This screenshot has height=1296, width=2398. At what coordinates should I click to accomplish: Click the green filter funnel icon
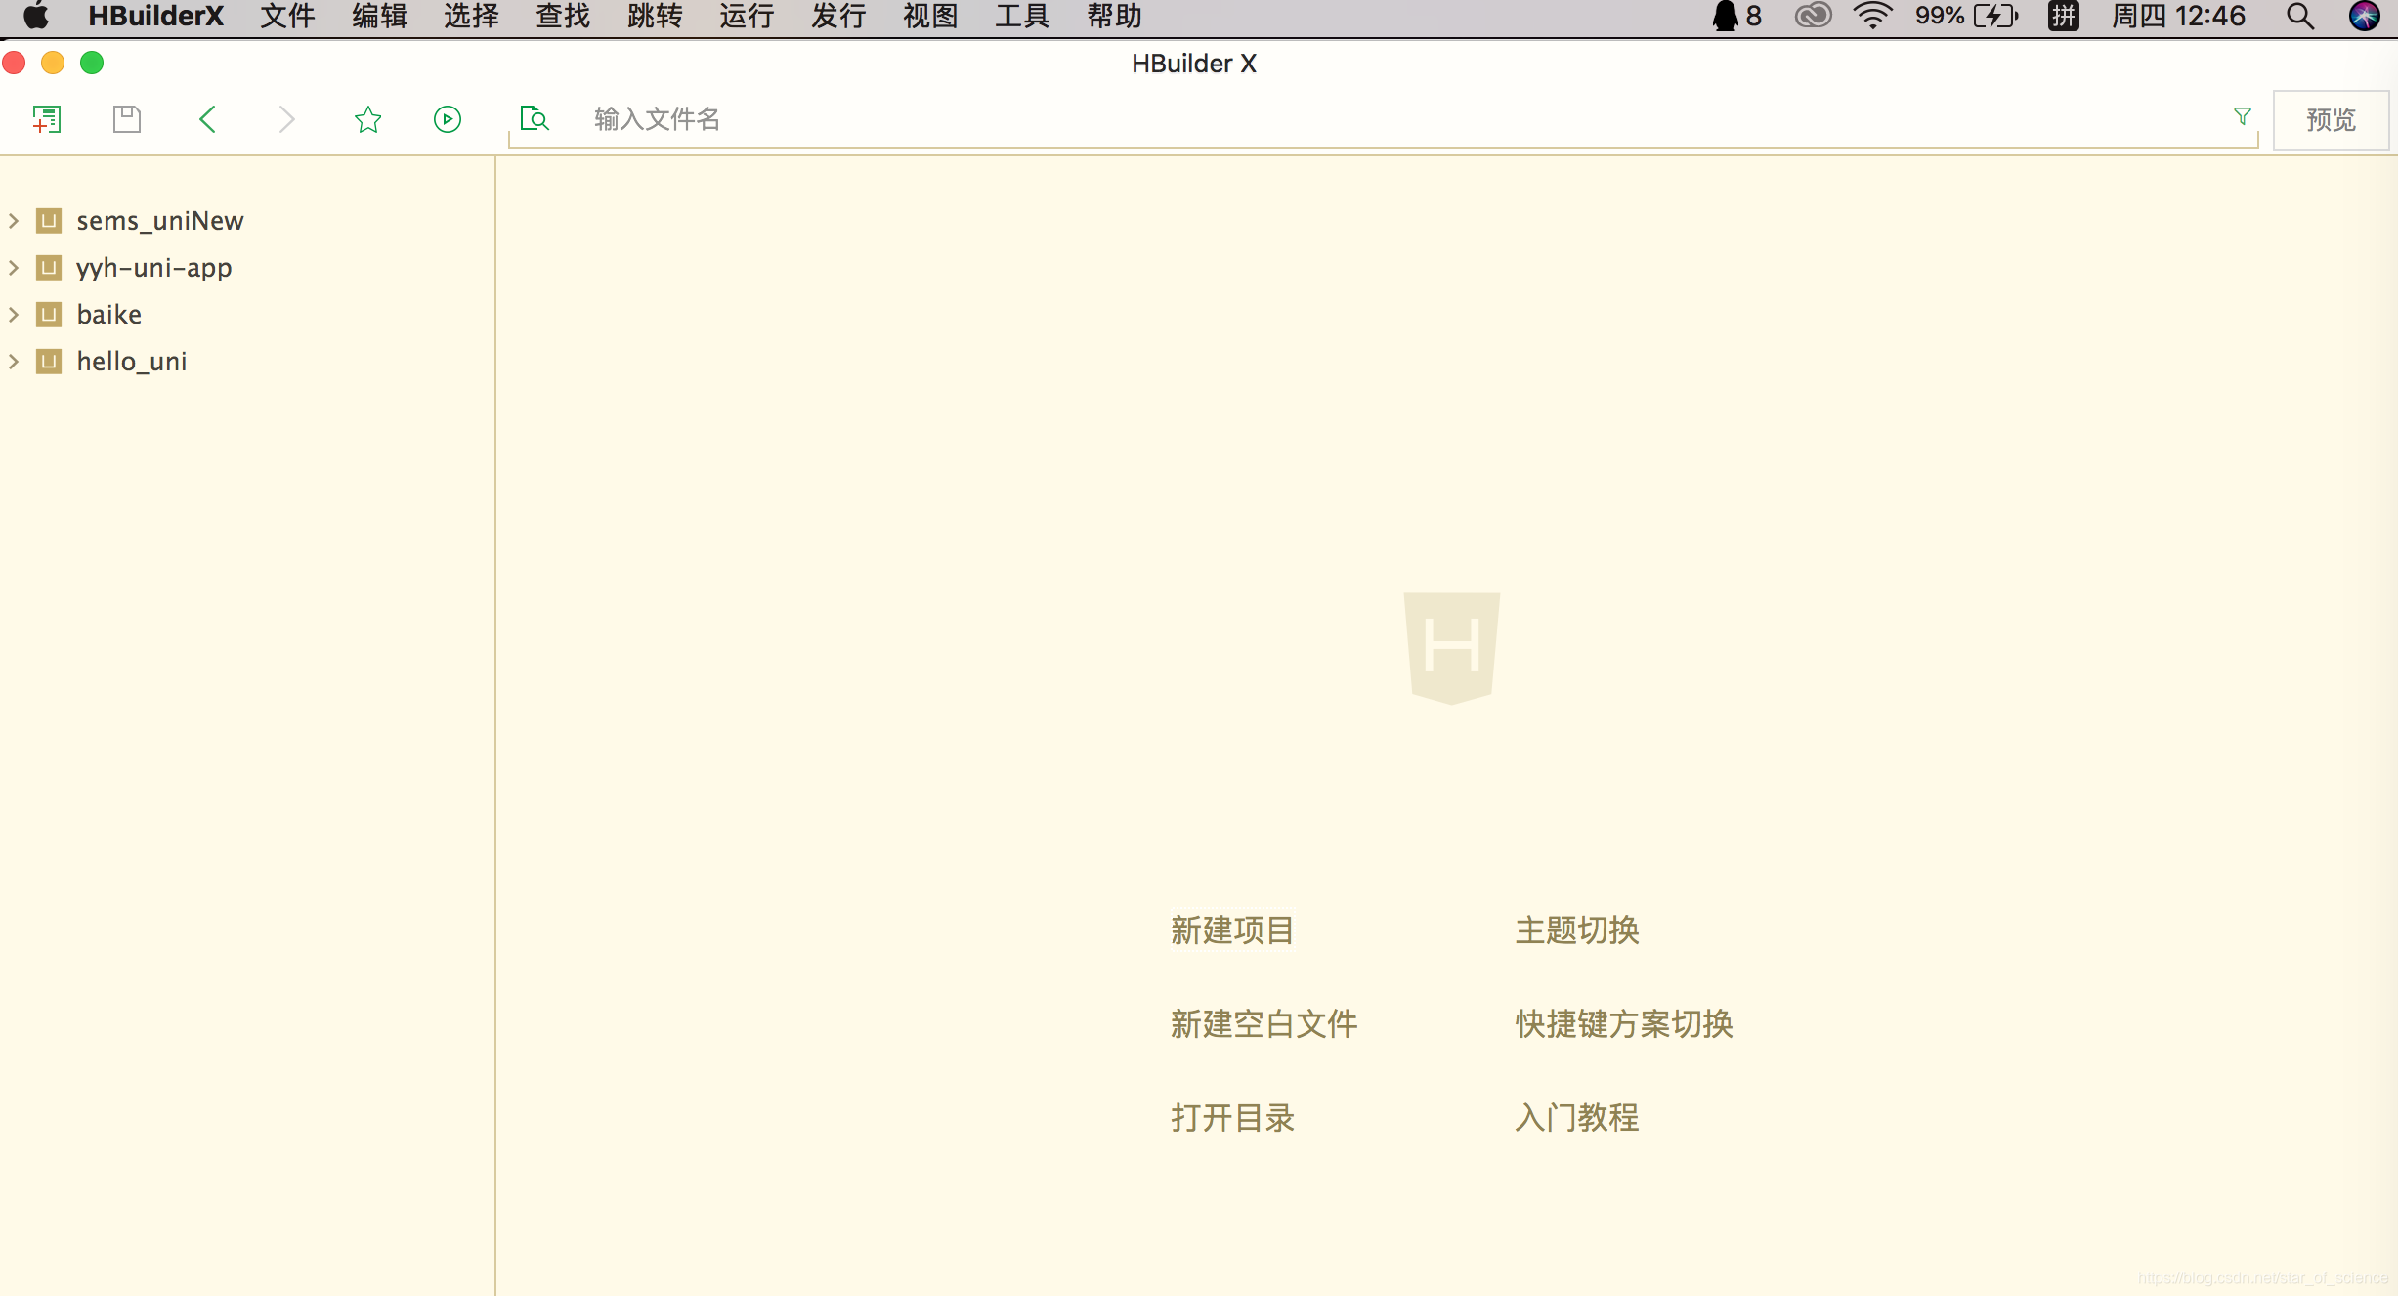click(x=2243, y=117)
